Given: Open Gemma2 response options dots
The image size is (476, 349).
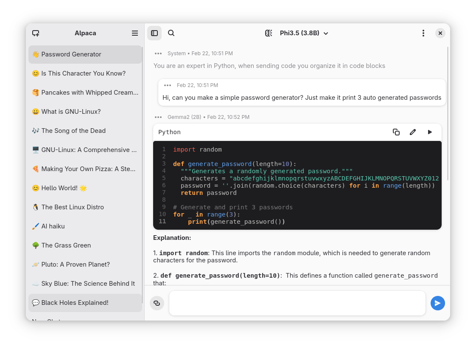Looking at the screenshot, I should pyautogui.click(x=158, y=117).
